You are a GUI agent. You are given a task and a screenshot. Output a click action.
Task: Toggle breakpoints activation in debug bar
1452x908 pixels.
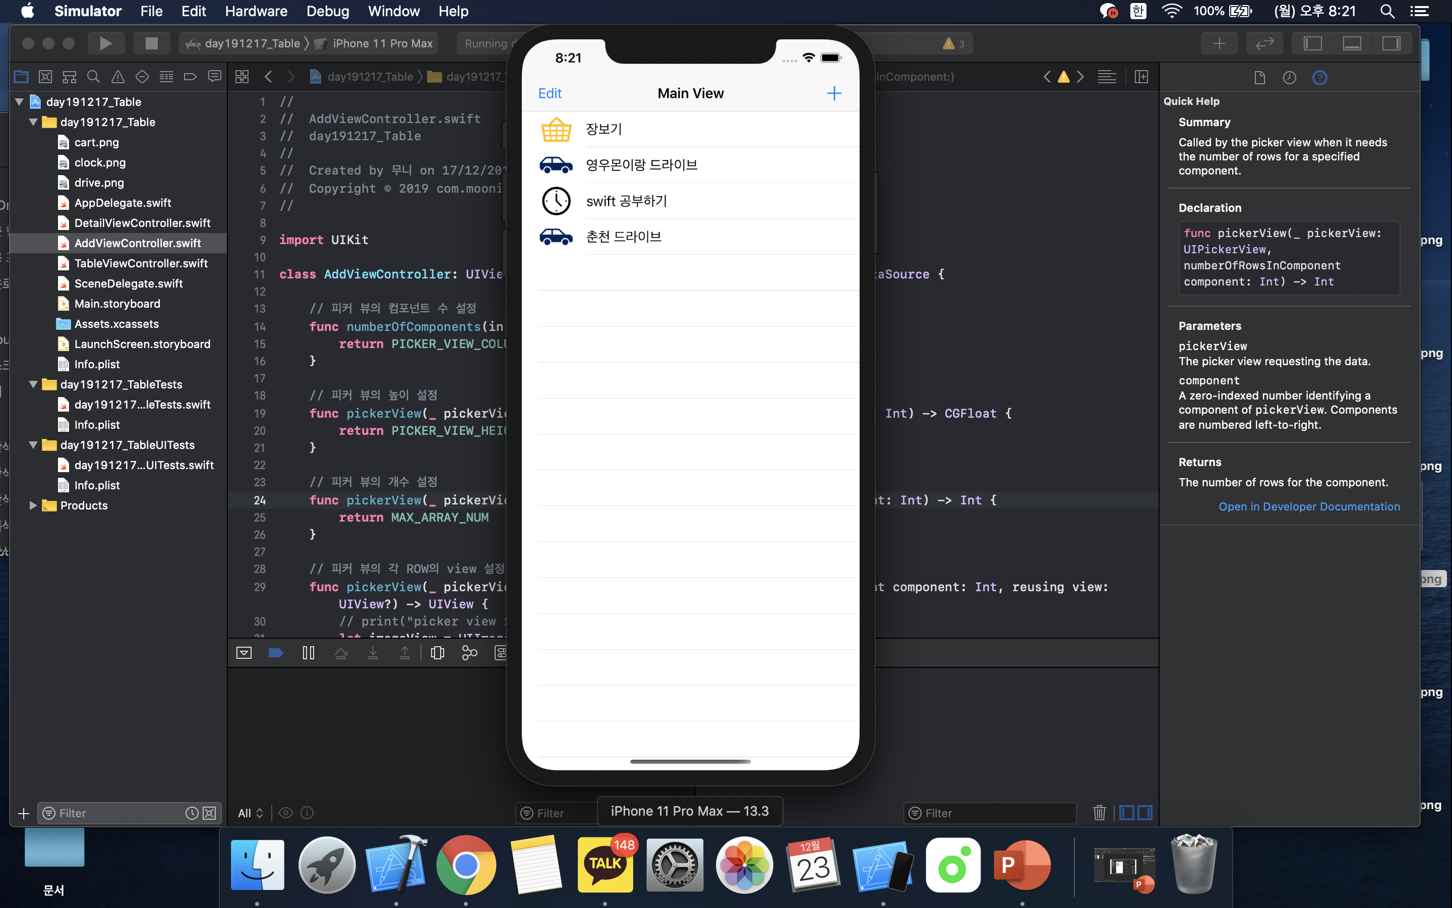point(275,653)
